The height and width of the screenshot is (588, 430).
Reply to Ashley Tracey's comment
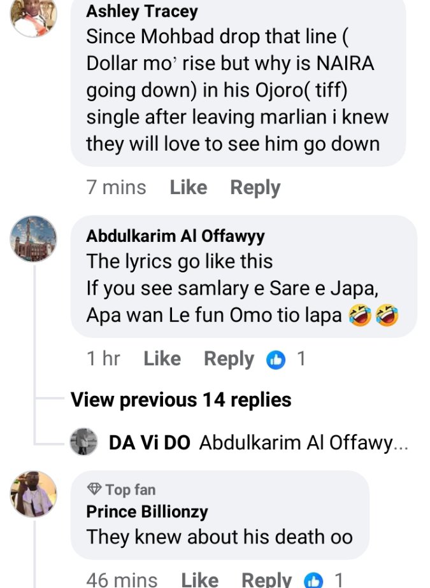coord(255,188)
